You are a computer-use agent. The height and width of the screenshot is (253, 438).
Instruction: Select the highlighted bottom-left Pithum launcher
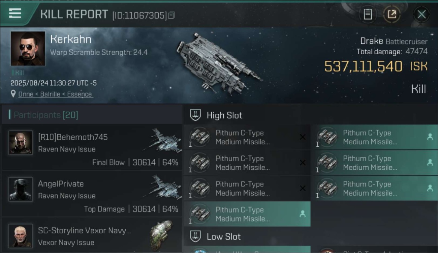pos(247,214)
